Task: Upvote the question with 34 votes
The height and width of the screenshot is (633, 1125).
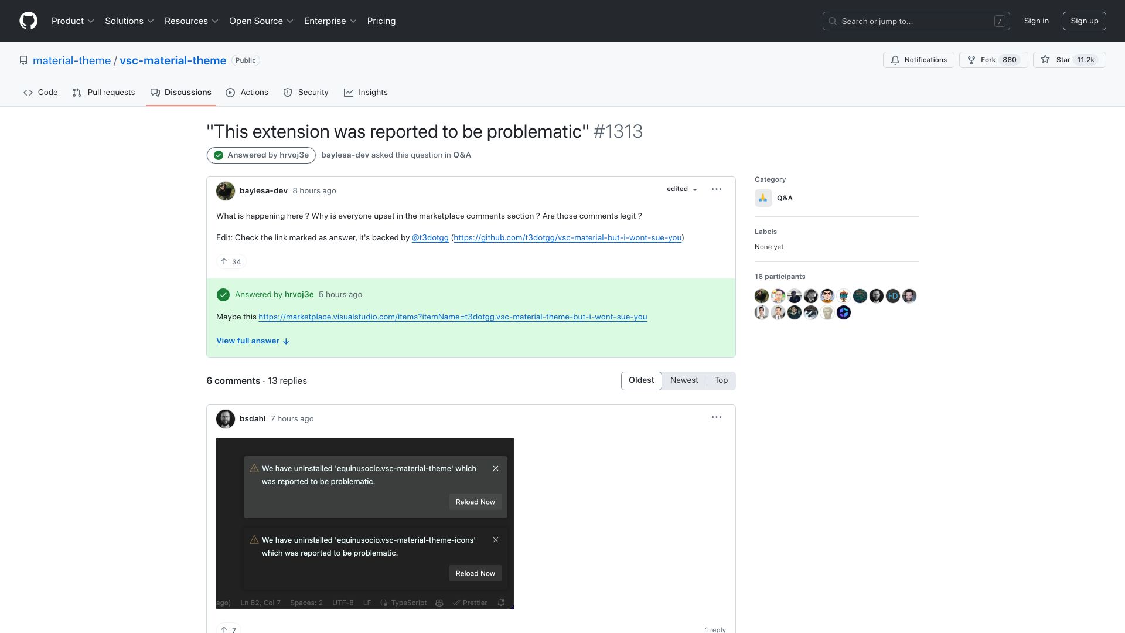Action: 231,262
